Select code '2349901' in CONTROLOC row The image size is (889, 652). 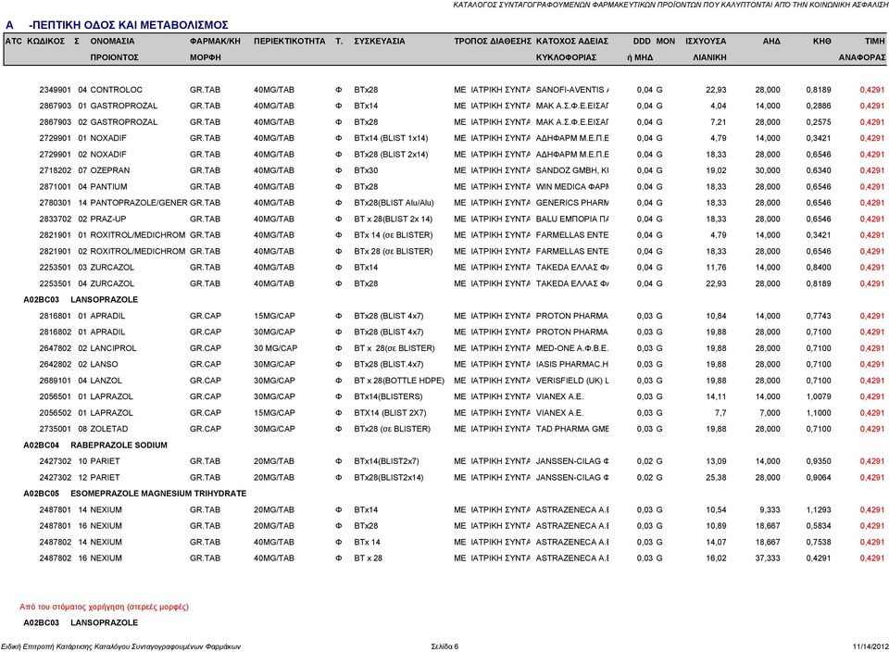(x=55, y=90)
